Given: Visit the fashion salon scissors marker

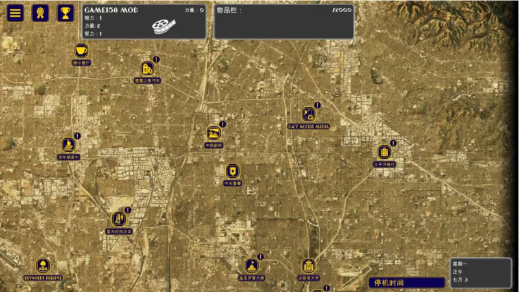Looking at the screenshot, I should (119, 219).
